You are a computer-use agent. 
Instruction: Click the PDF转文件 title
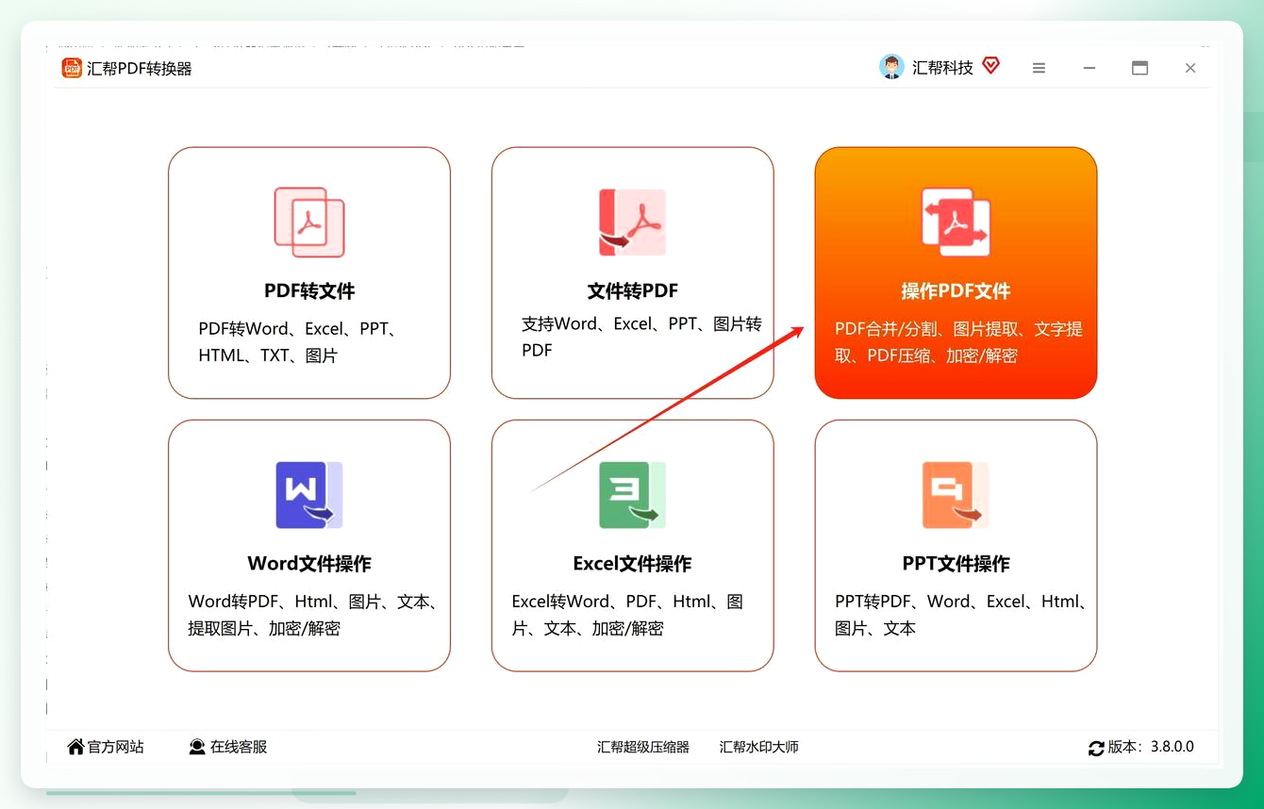pos(309,291)
